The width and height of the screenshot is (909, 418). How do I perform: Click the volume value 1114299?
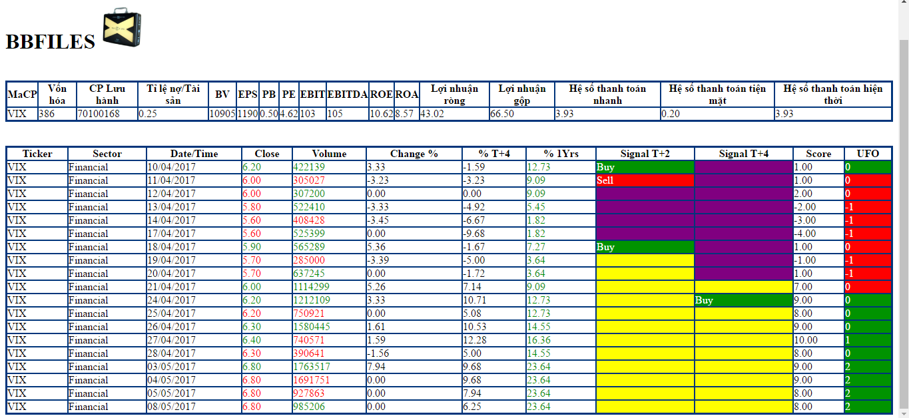tap(312, 287)
